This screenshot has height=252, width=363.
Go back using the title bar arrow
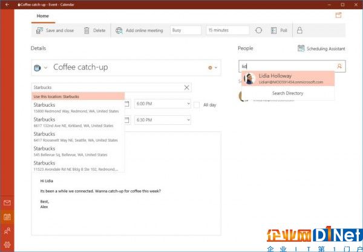point(7,4)
